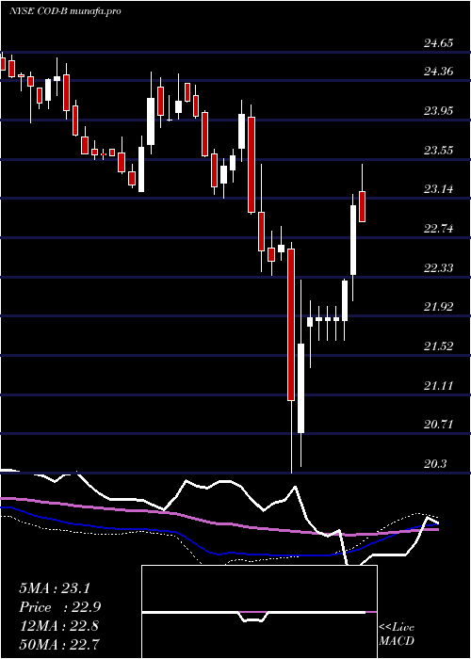Click the last red candlestick near 23.14
The height and width of the screenshot is (659, 471).
tap(362, 206)
